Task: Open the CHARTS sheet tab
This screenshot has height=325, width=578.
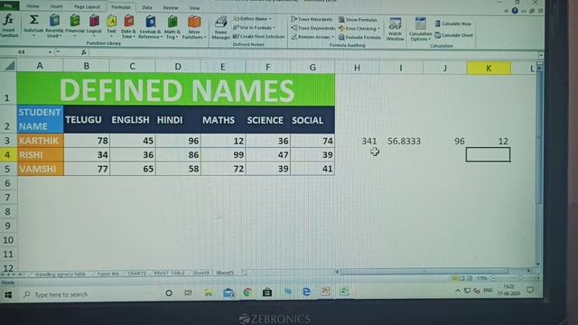Action: pos(136,274)
